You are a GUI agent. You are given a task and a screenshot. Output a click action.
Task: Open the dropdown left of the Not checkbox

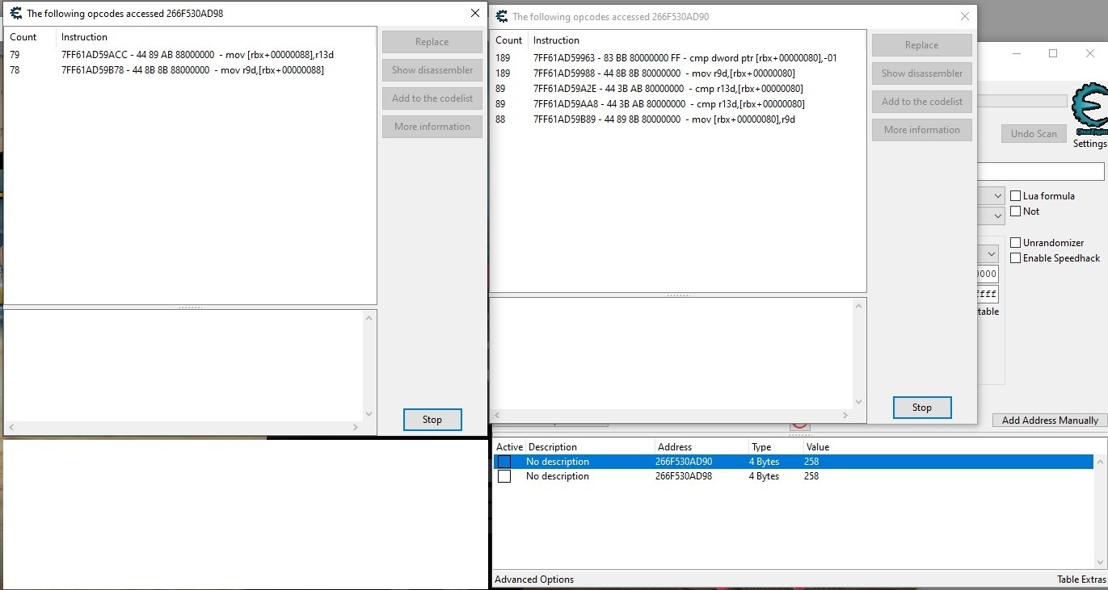(992, 216)
